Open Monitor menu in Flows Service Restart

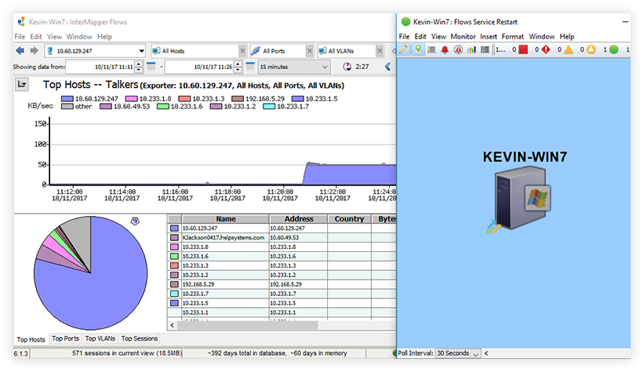click(x=463, y=37)
